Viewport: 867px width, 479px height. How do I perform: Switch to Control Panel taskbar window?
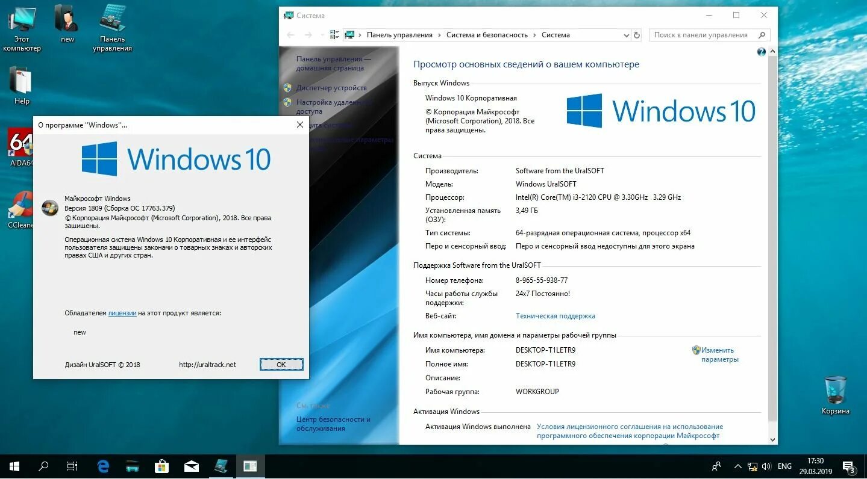(221, 466)
